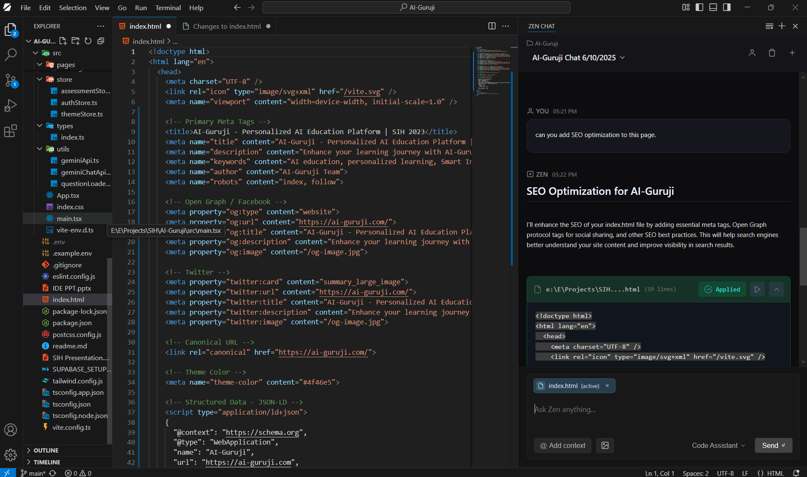Synchronize changes icon in status bar
The height and width of the screenshot is (477, 807).
[x=53, y=473]
